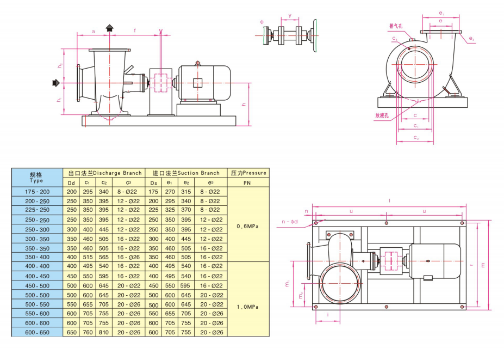504x348 pixels.
Task: Click the PN cell under Pressure
Action: (x=247, y=182)
